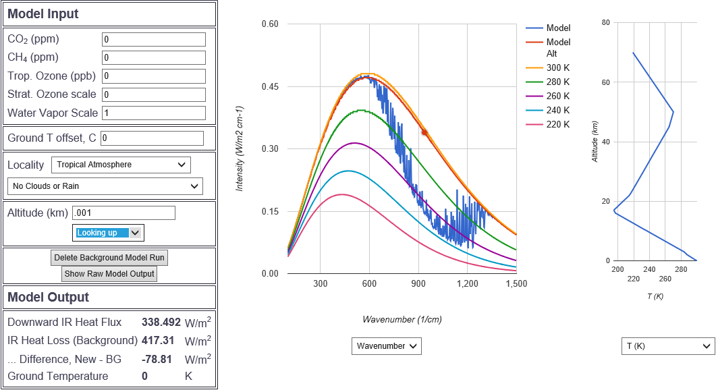Click the Altitude (km) input field
Screen dimensions: 716x390
point(123,213)
